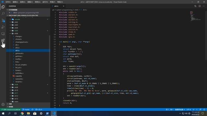This screenshot has width=207, height=116.
Task: Click the indentation size setting in status bar
Action: pos(180,110)
